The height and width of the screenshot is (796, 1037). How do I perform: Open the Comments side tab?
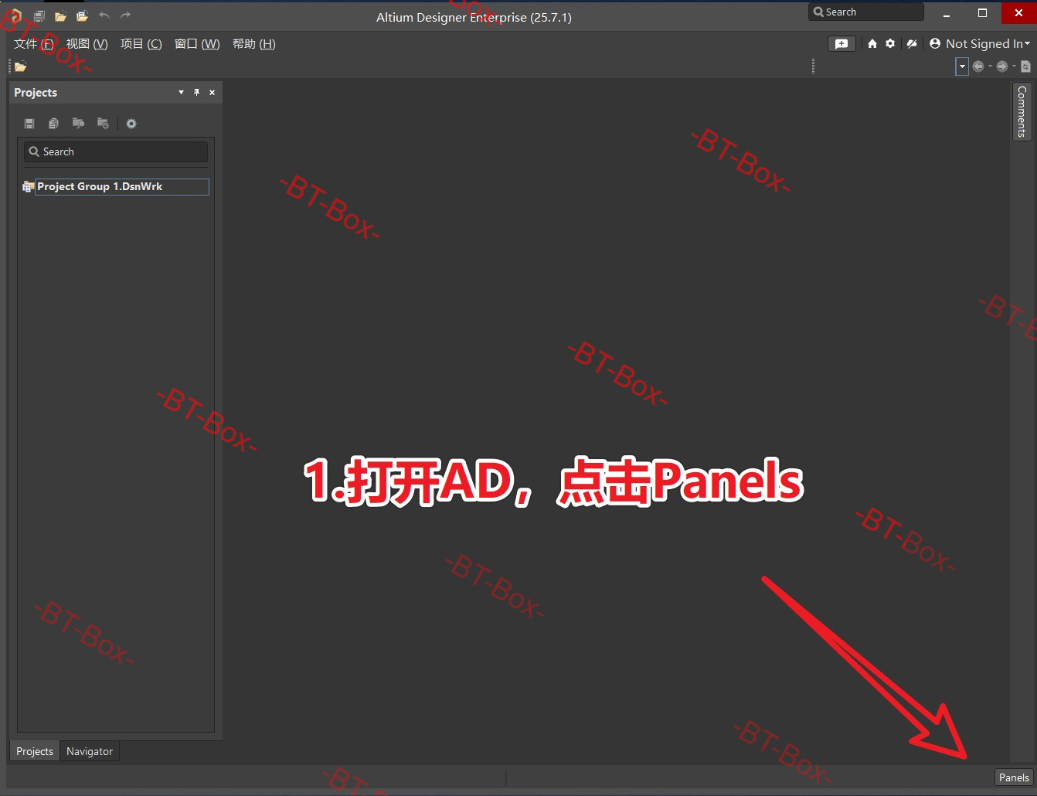(x=1022, y=111)
